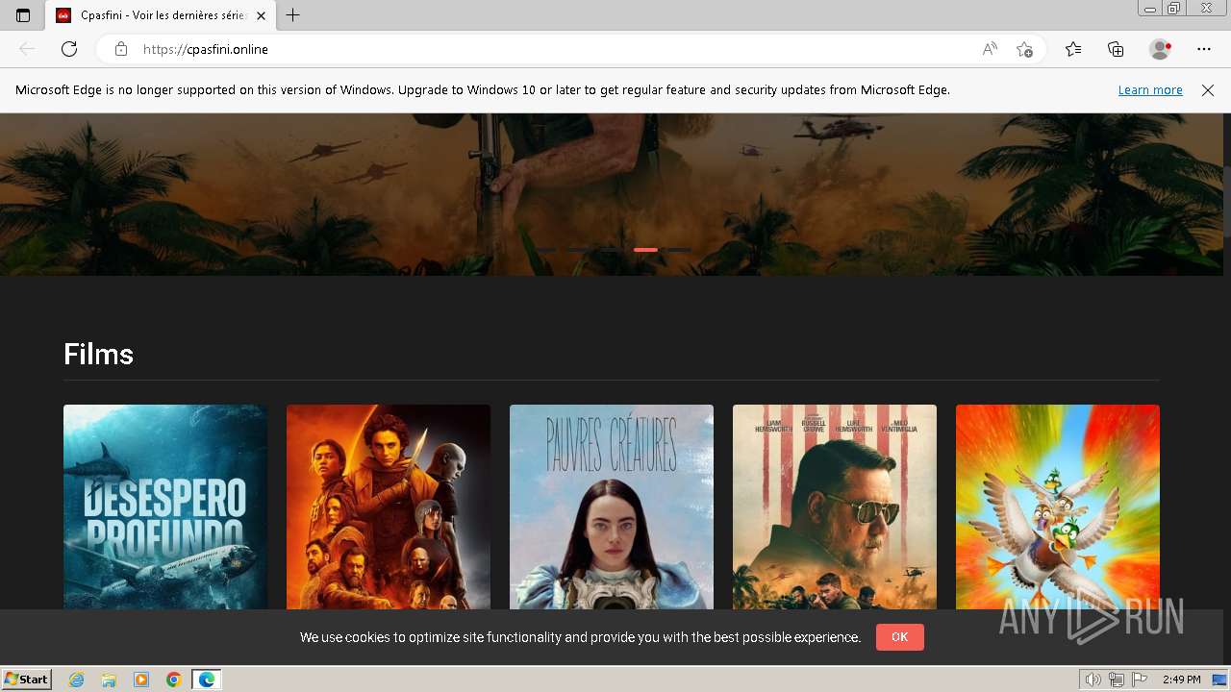Open the Desespero Profundo movie poster
The height and width of the screenshot is (692, 1231).
tap(165, 507)
